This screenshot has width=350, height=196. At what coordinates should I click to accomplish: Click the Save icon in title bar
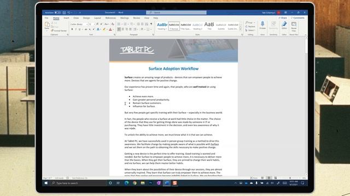click(x=65, y=13)
